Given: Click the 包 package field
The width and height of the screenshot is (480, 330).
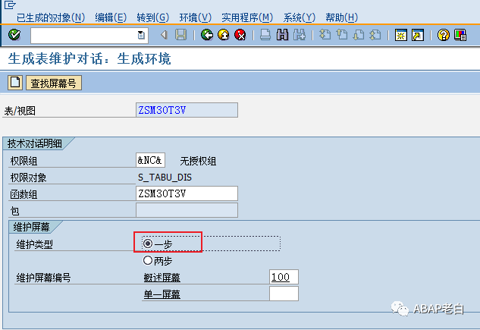Looking at the screenshot, I should (187, 210).
